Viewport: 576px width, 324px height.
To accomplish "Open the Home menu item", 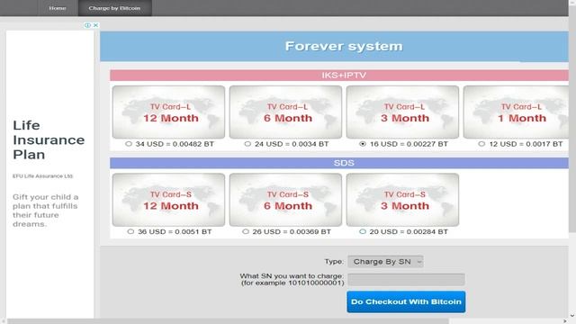I will [58, 8].
